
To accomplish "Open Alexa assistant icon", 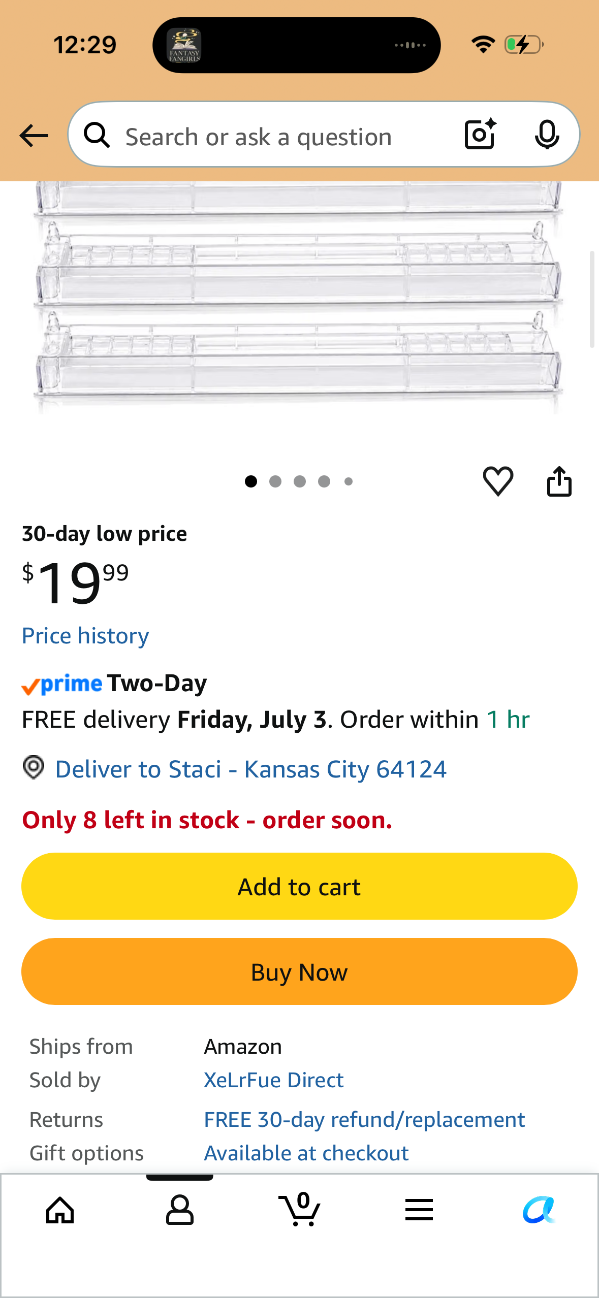I will 539,1210.
